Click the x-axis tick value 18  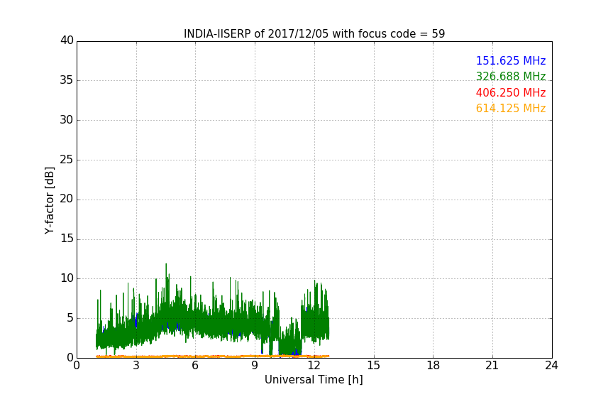433,366
